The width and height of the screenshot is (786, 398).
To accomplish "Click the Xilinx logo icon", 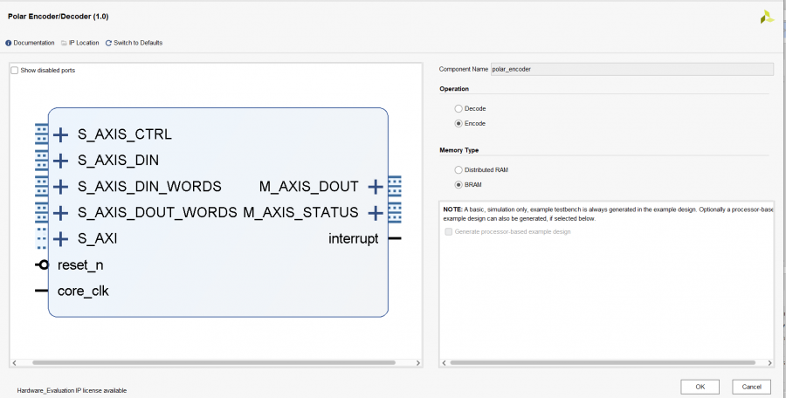I will 766,16.
